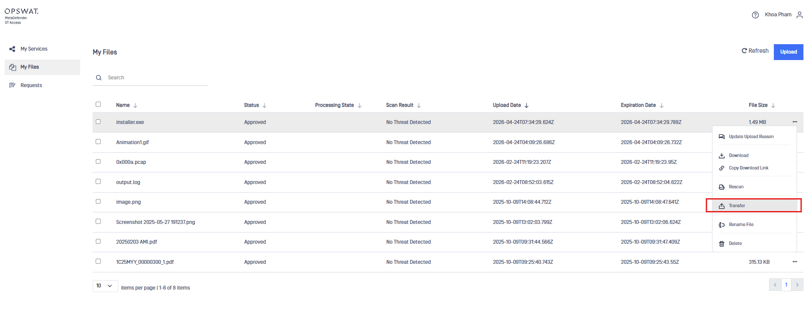This screenshot has width=809, height=317.
Task: Open three-dot menu for 1C25MYY_00000300_1.pdf
Action: point(795,262)
